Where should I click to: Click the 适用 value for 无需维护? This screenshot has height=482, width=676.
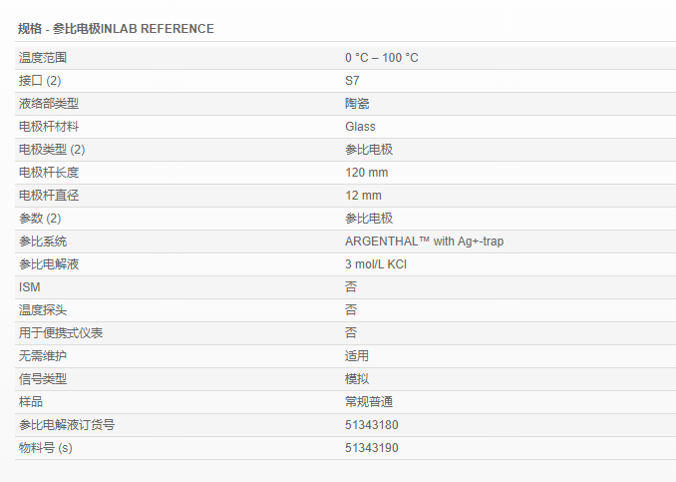(x=357, y=356)
